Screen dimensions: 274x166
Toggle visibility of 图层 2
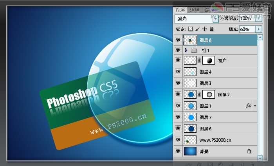coord(178,94)
